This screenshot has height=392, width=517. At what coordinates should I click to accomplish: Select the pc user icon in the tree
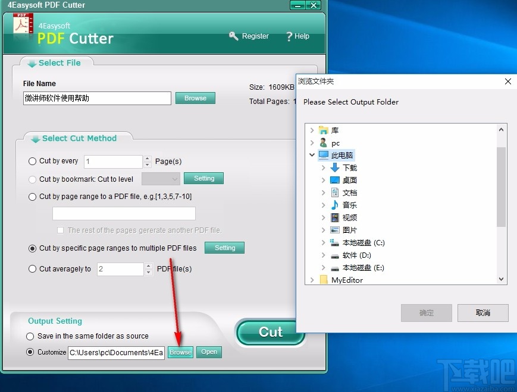coord(325,143)
